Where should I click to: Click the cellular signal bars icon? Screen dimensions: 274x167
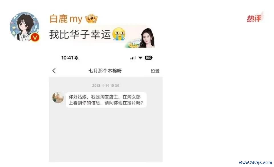[133, 58]
